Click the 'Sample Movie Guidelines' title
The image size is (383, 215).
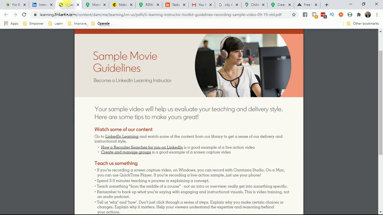pos(125,62)
